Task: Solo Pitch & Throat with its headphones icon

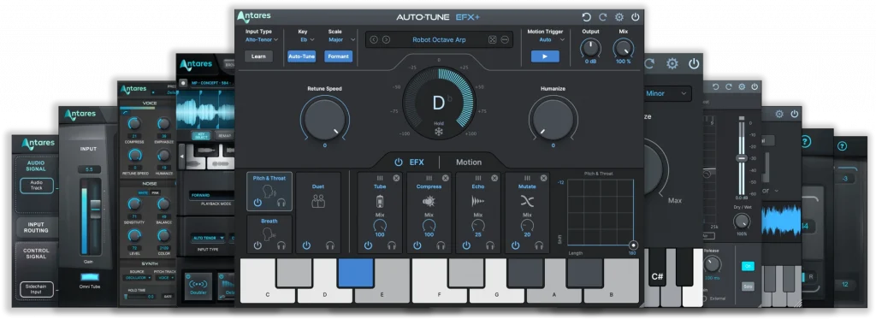Action: (x=281, y=202)
